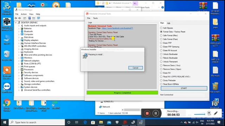225x126 pixels.
Task: Click the recorder pencil annotation icon
Action: 216,113
